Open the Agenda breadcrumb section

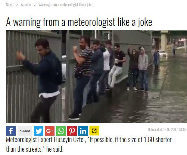pos(26,5)
